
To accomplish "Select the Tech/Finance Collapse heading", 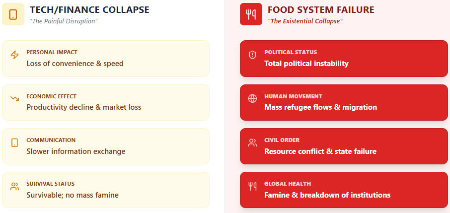I will 89,10.
